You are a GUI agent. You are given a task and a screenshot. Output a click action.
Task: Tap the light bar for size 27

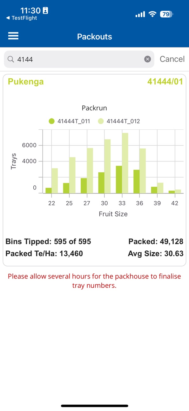(90, 170)
